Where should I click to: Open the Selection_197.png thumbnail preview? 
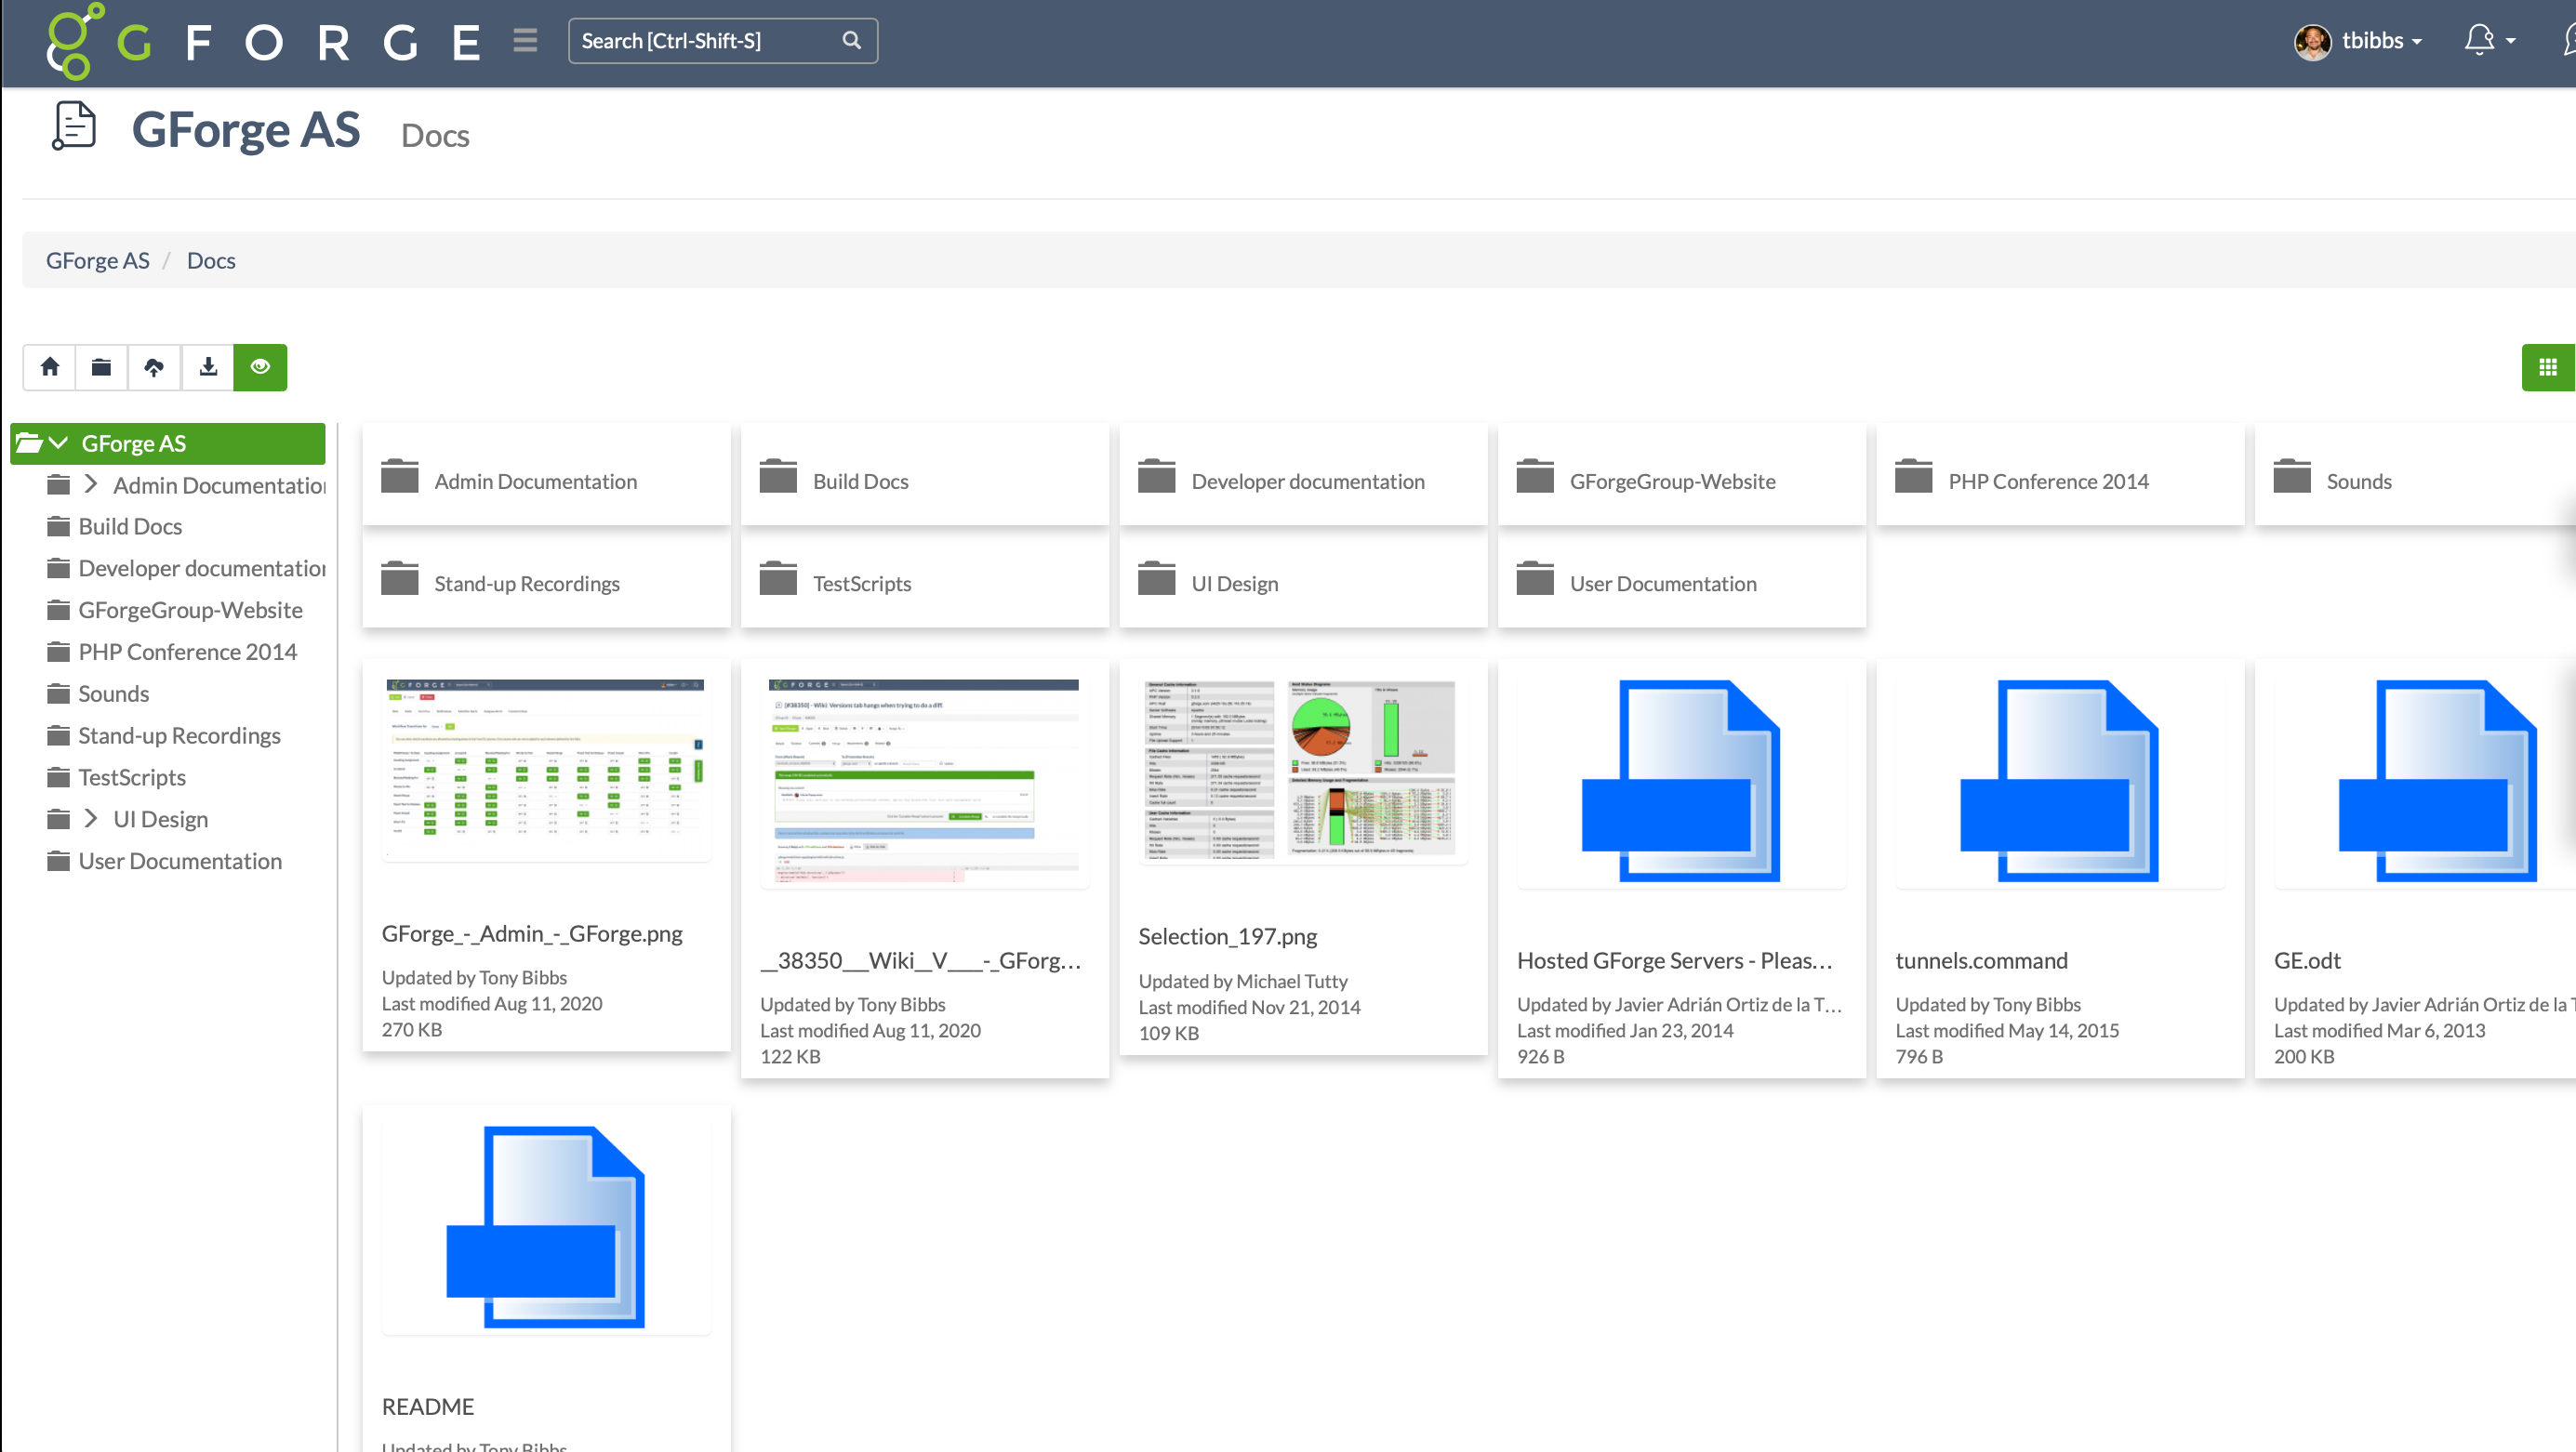pos(1302,770)
